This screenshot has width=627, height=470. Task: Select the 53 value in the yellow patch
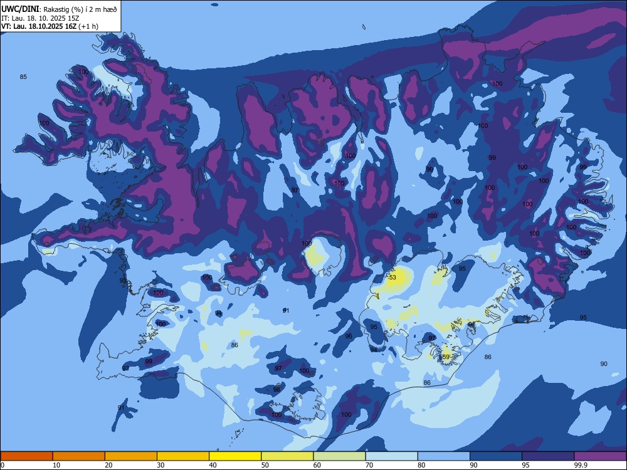pyautogui.click(x=393, y=278)
